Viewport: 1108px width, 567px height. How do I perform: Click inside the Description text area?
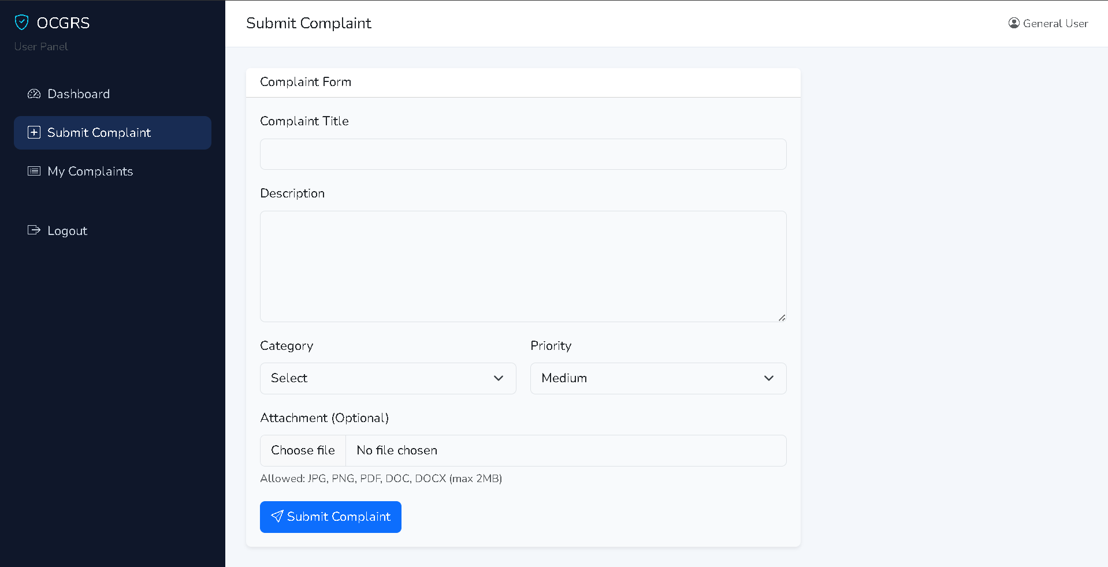523,266
